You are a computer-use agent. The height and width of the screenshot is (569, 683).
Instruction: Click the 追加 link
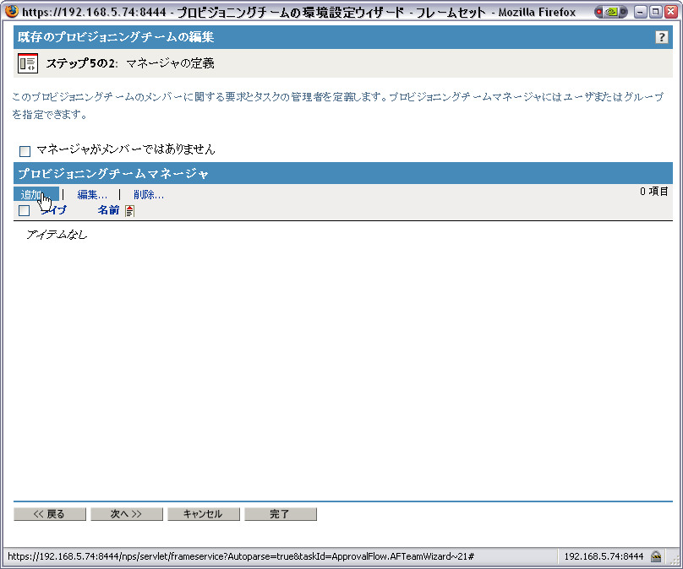[x=36, y=194]
